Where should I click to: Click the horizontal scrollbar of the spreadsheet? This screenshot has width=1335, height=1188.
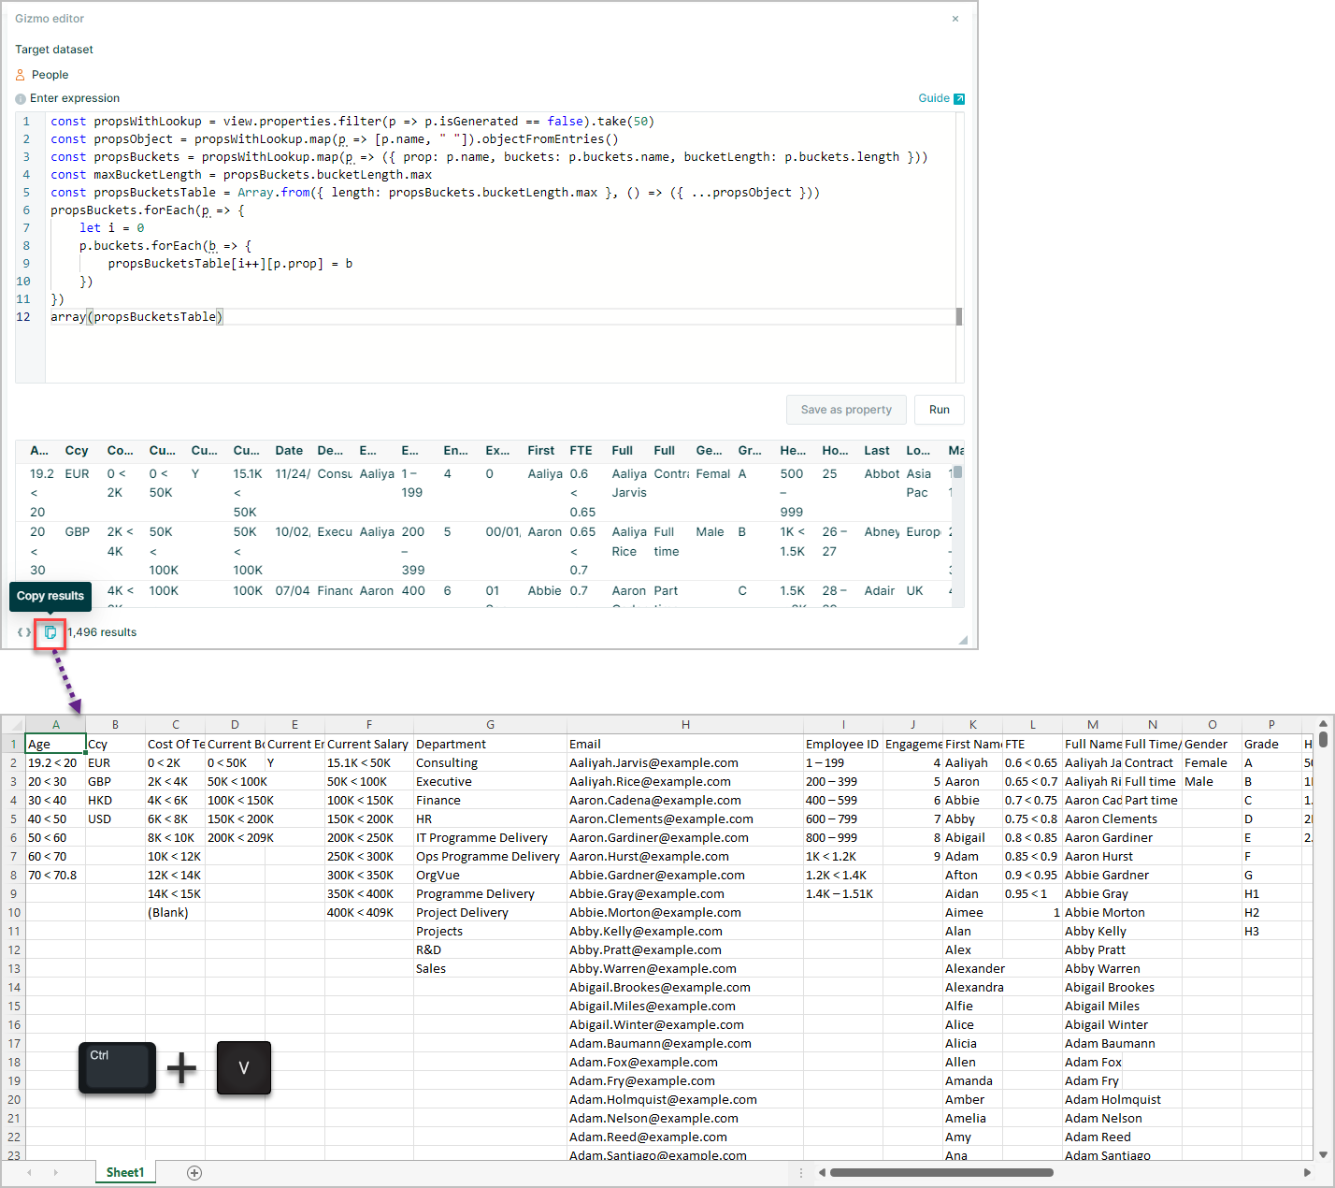point(941,1172)
